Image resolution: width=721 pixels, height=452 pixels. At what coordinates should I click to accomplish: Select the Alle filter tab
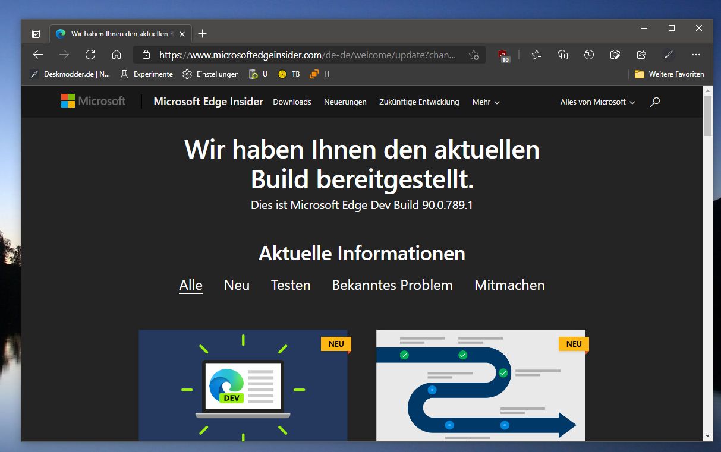click(x=191, y=285)
